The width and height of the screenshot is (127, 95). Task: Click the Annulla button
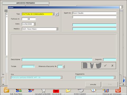(x=93, y=84)
